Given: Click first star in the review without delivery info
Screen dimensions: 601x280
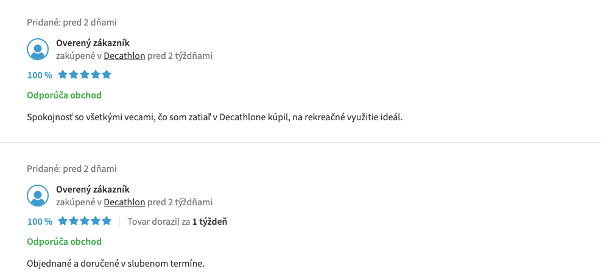Looking at the screenshot, I should (x=63, y=75).
